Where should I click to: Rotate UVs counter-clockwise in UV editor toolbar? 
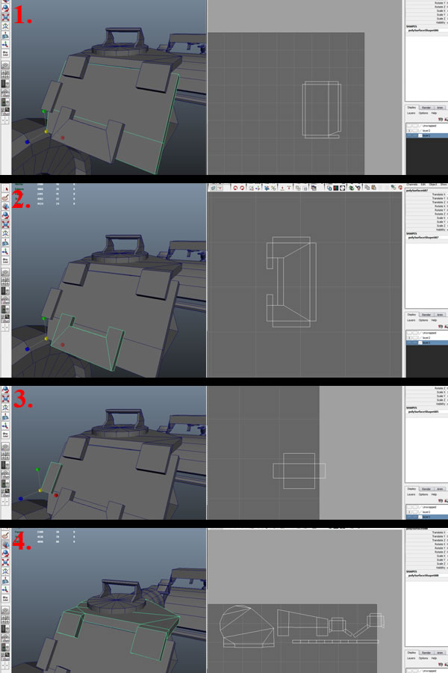click(x=235, y=188)
